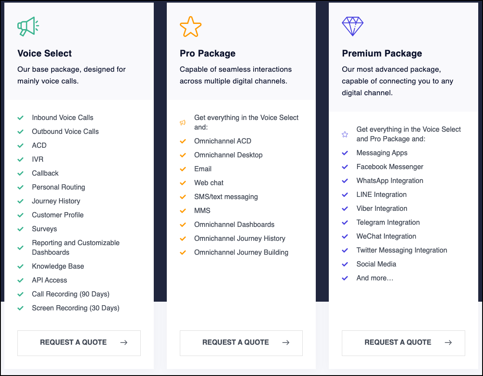The image size is (483, 376).
Task: Request a quote for Voice Select
Action: click(x=79, y=343)
